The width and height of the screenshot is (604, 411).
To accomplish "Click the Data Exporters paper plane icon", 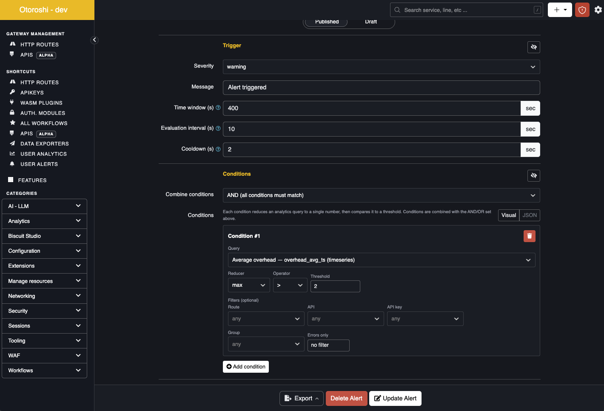I will pyautogui.click(x=12, y=143).
